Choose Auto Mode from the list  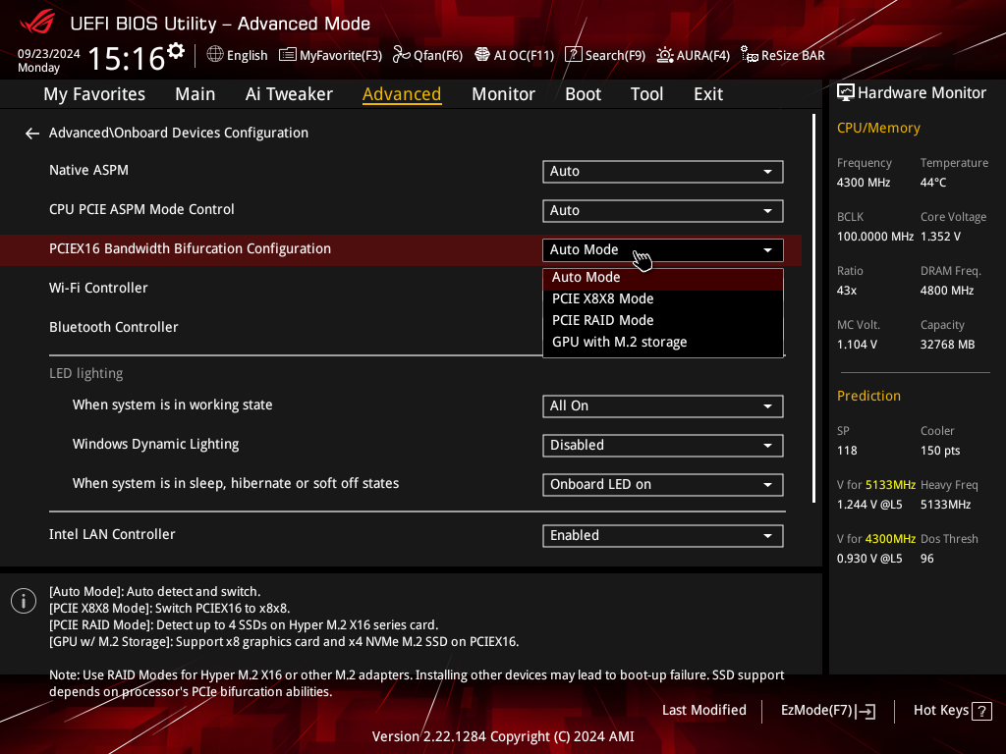tap(663, 278)
